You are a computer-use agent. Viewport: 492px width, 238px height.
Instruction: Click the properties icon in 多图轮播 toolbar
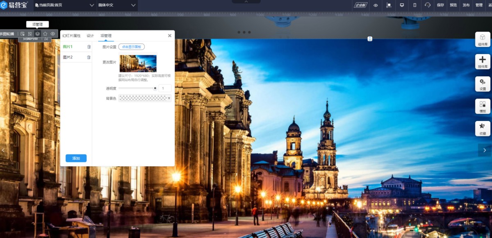pos(23,34)
